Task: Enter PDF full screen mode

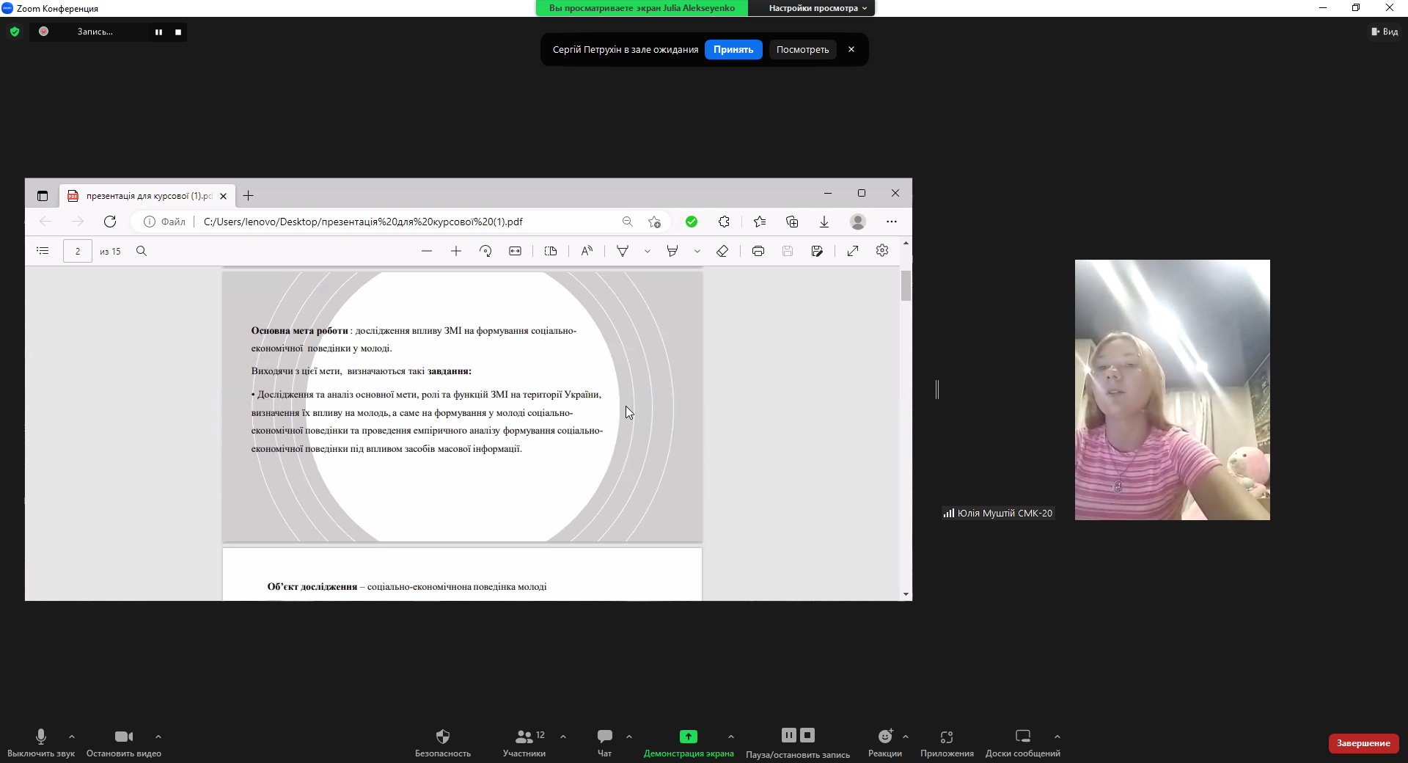Action: 853,251
